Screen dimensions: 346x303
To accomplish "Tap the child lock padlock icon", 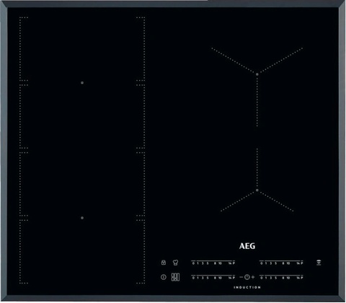I will point(164,263).
